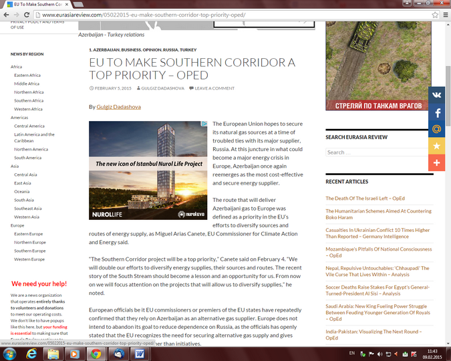Click the tank game ad banner

(x=379, y=66)
